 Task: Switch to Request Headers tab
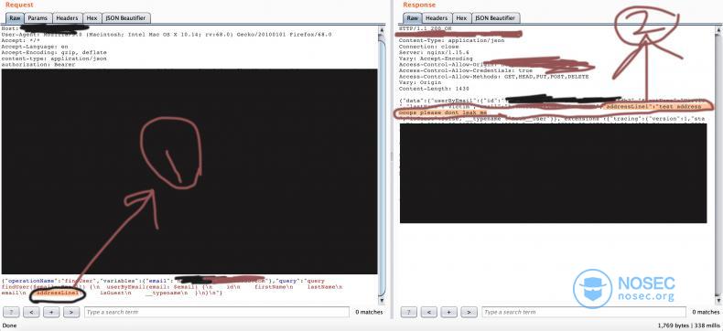[x=67, y=18]
